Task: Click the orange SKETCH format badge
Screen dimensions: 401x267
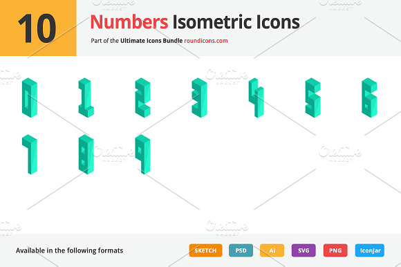Action: (205, 250)
